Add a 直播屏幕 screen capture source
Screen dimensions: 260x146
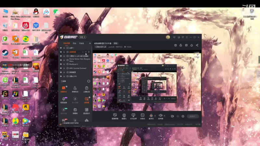coord(115,116)
